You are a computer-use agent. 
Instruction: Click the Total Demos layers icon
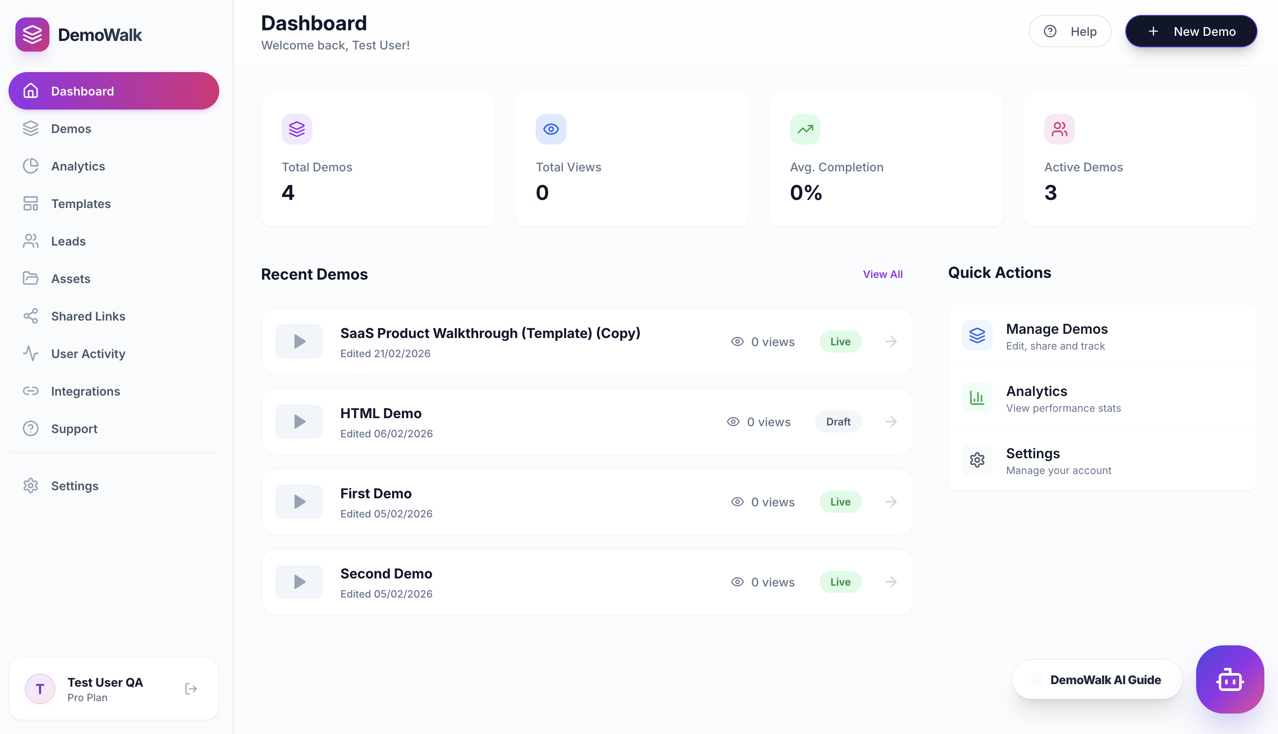tap(296, 129)
